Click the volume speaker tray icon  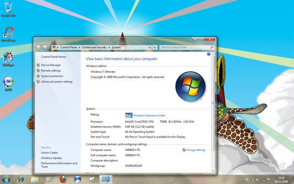click(258, 180)
